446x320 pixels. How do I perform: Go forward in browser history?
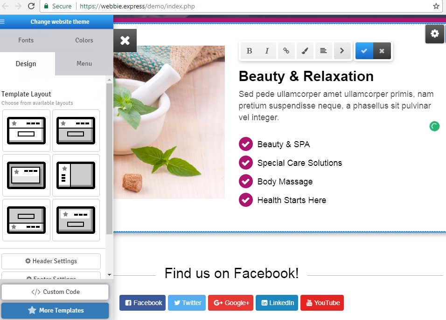tap(18, 6)
